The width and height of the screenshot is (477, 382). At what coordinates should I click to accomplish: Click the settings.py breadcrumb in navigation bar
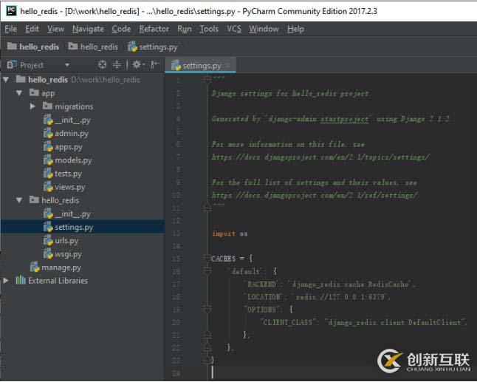click(x=153, y=47)
